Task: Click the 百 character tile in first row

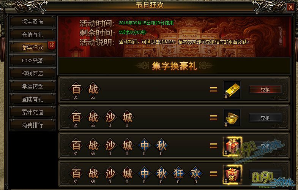Action: [x=76, y=89]
